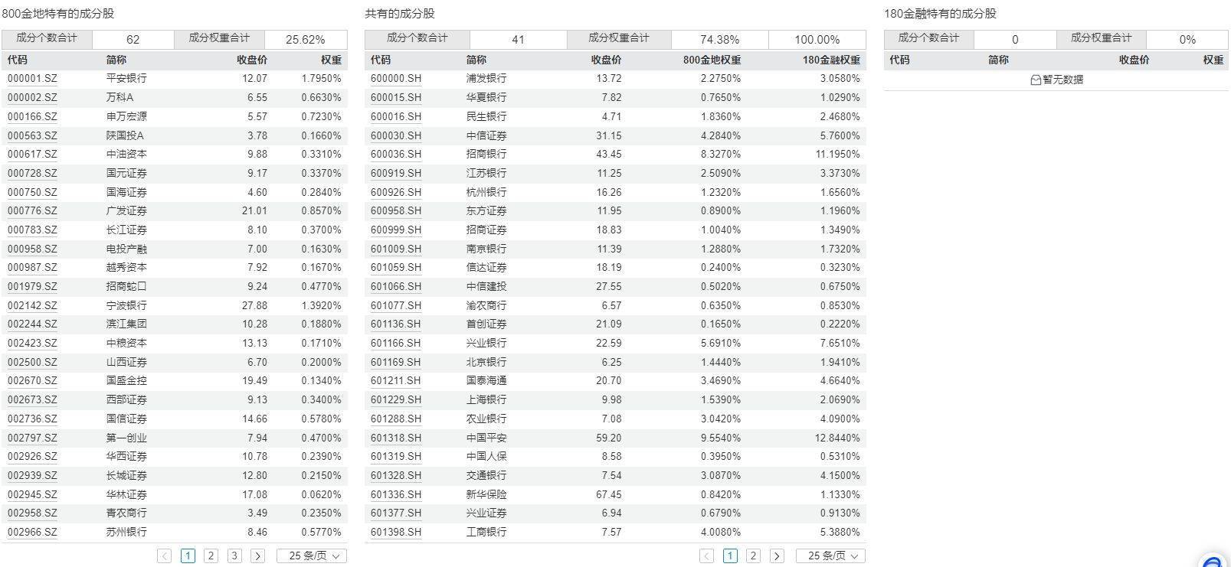Open stock code 600030.SH link

[396, 135]
